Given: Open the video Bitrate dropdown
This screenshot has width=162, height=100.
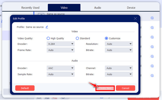Looking at the screenshot, I should [119, 50].
